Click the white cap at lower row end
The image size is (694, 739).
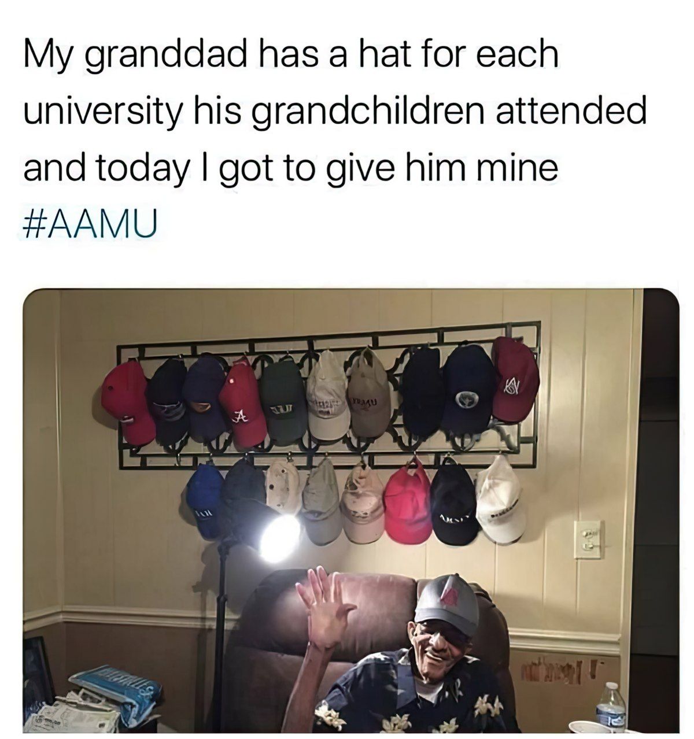coord(500,500)
